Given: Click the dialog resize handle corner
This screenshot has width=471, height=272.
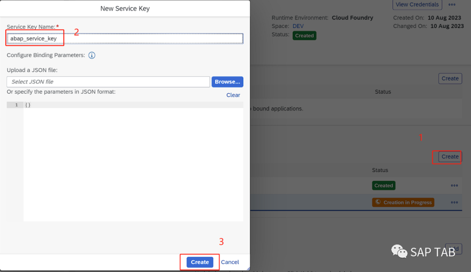Looking at the screenshot, I should (248, 269).
